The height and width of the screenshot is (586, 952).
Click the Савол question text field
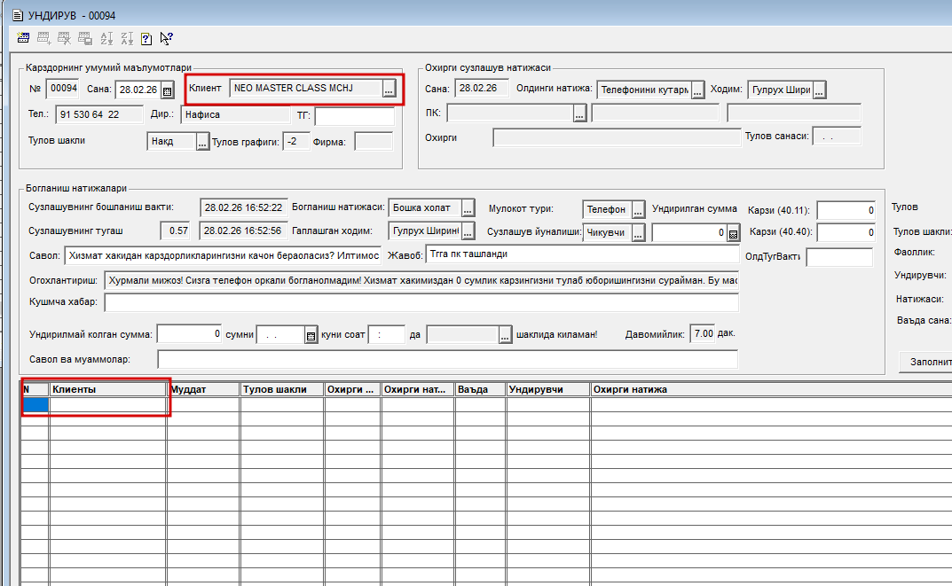[x=223, y=256]
